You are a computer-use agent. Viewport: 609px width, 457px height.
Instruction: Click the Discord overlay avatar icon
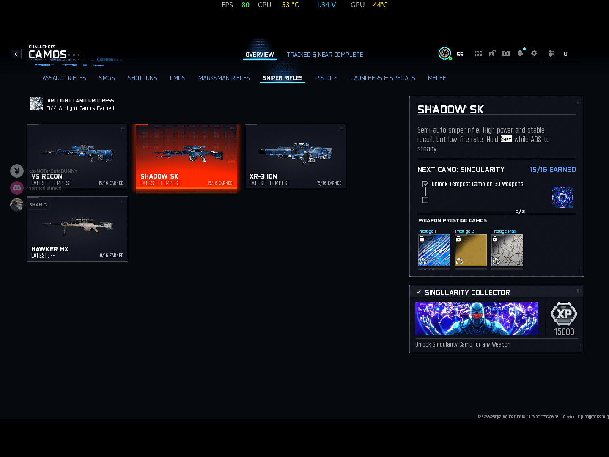[17, 187]
